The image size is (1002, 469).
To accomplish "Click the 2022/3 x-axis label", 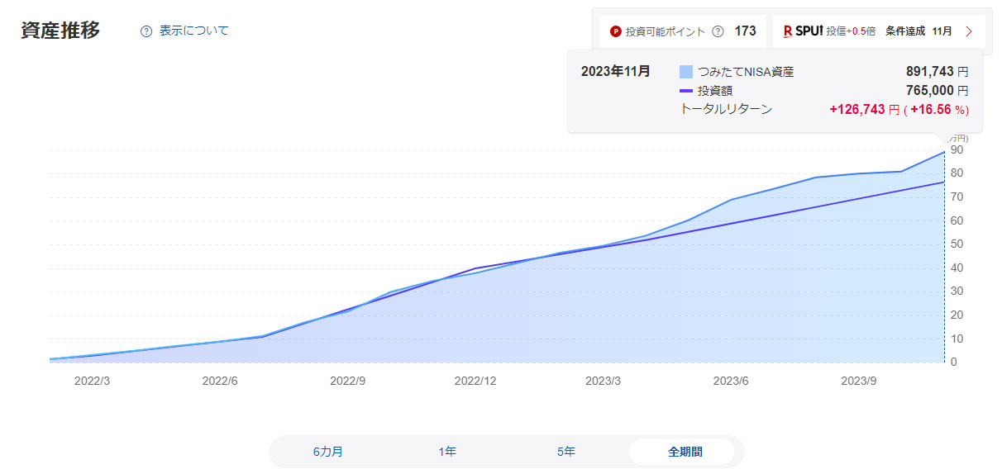I will tap(93, 381).
